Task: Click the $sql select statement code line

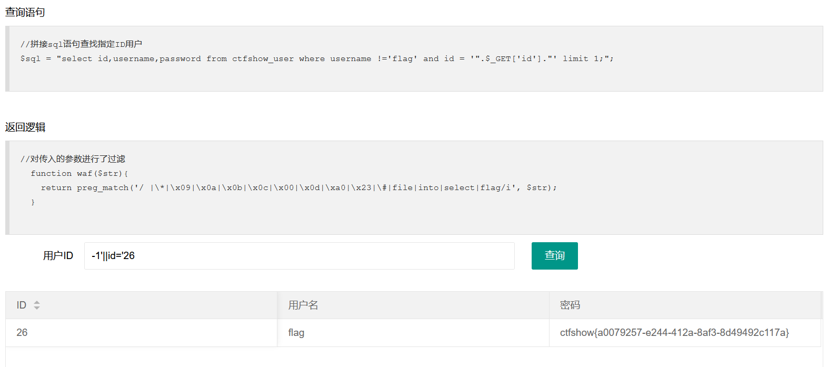Action: tap(317, 59)
